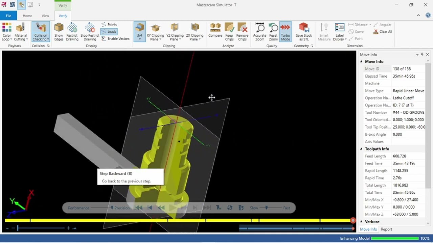Select the Verify ribbon tab

click(63, 16)
